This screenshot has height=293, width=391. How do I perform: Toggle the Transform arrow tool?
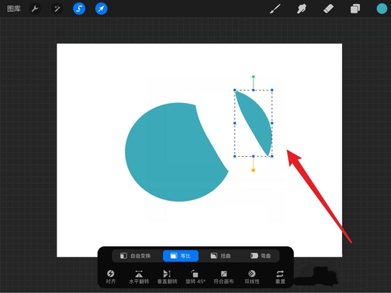coord(101,9)
